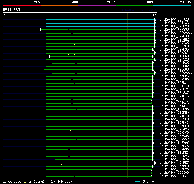Image resolution: width=194 pixels, height=184 pixels.
Task: Select the UniRef100_Q65XE8 label
Action: pyautogui.click(x=174, y=120)
